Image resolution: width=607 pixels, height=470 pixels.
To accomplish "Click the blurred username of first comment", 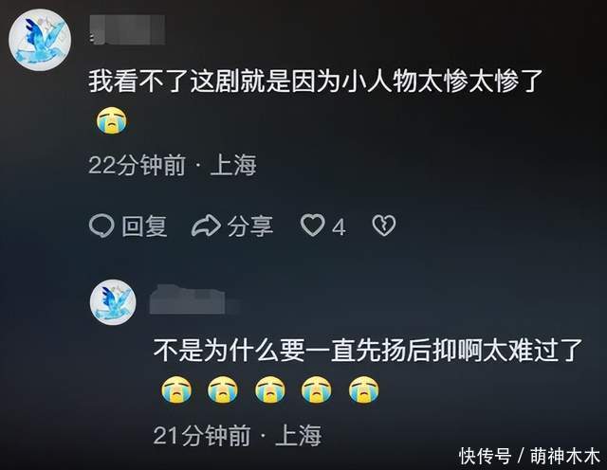I will pos(127,29).
